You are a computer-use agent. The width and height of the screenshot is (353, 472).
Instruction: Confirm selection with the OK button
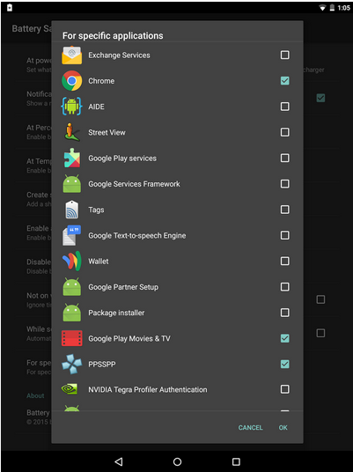click(283, 427)
